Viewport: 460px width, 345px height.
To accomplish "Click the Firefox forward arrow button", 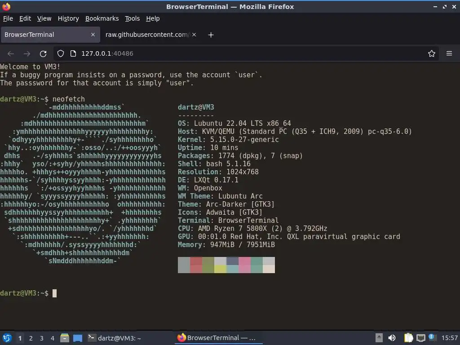I will click(x=27, y=54).
